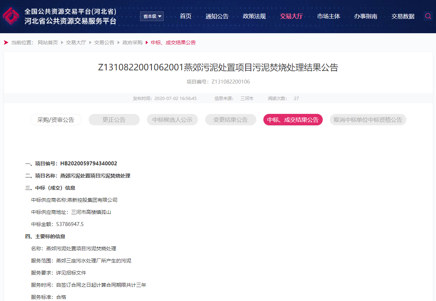
Task: Click 网站首页 breadcrumb link
Action: (48, 42)
